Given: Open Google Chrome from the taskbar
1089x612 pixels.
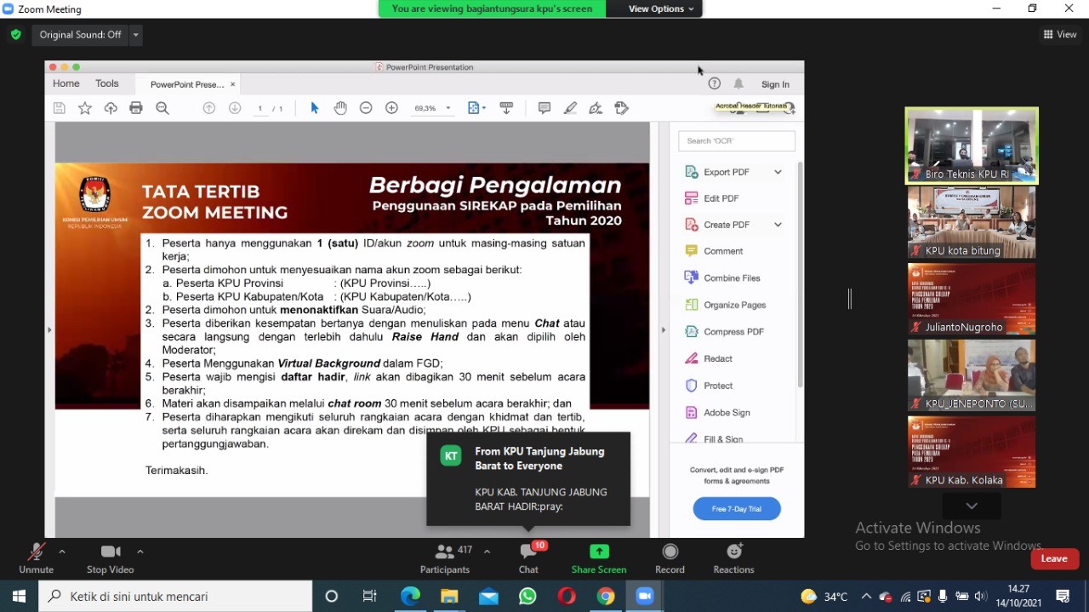Looking at the screenshot, I should [606, 596].
